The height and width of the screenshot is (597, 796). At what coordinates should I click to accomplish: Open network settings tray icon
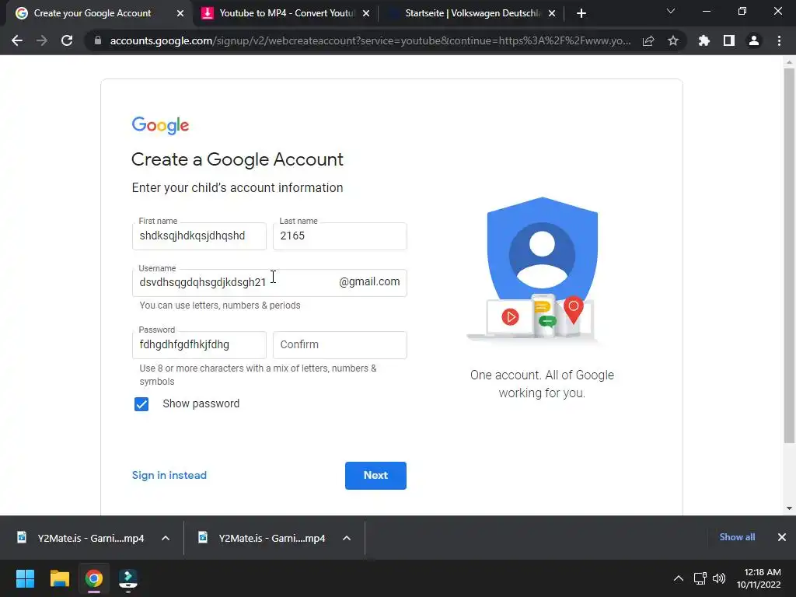(700, 578)
